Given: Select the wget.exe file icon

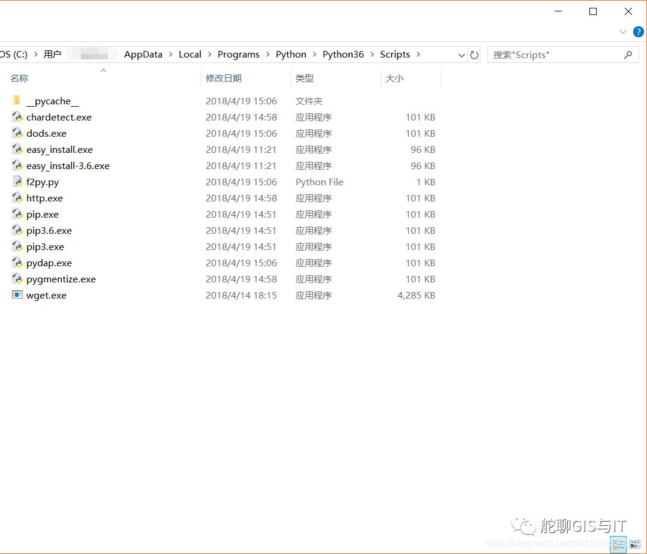Looking at the screenshot, I should (x=17, y=294).
